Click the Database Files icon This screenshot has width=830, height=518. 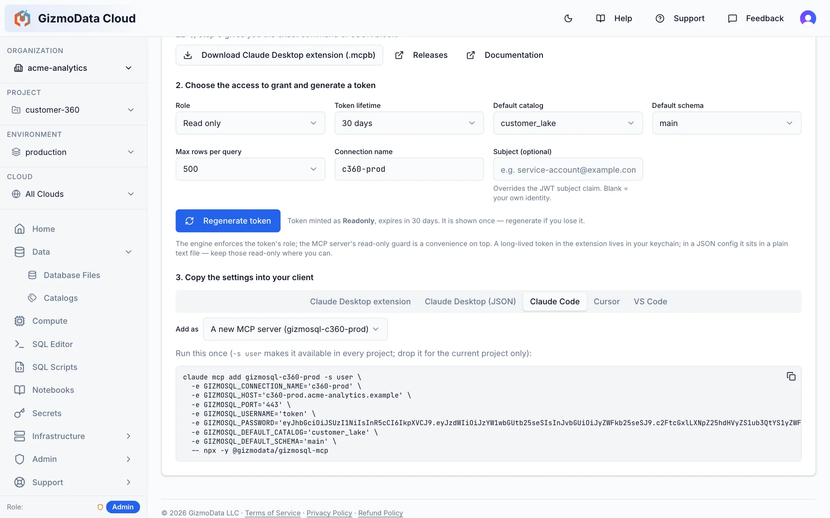click(32, 275)
